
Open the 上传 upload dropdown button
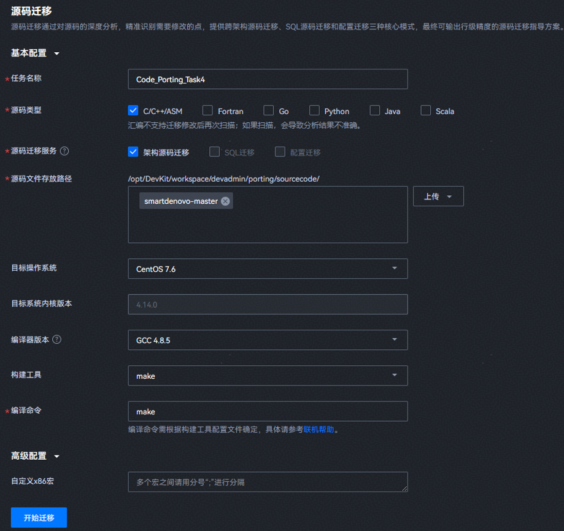[438, 196]
